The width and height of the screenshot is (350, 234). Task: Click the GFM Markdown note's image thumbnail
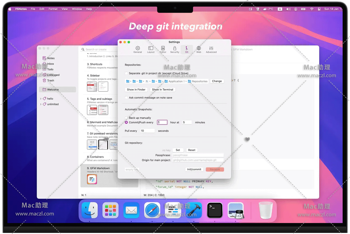[x=92, y=179]
